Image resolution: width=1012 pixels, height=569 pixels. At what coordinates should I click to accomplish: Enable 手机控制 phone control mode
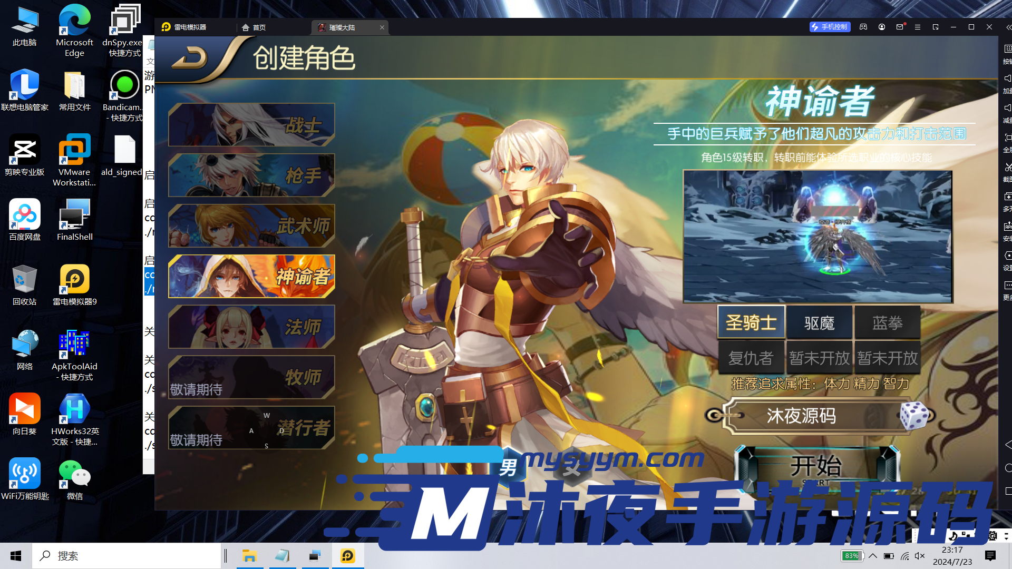click(830, 26)
